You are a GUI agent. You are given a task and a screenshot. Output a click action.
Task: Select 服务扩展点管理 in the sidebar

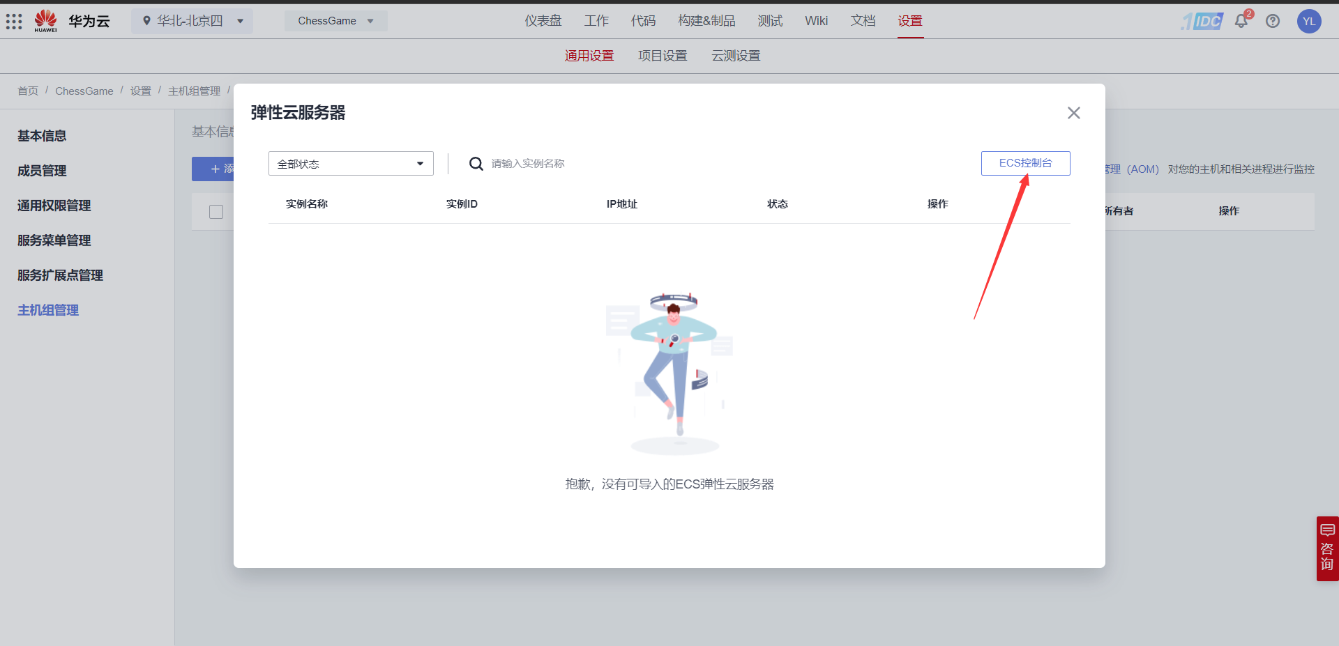click(60, 275)
